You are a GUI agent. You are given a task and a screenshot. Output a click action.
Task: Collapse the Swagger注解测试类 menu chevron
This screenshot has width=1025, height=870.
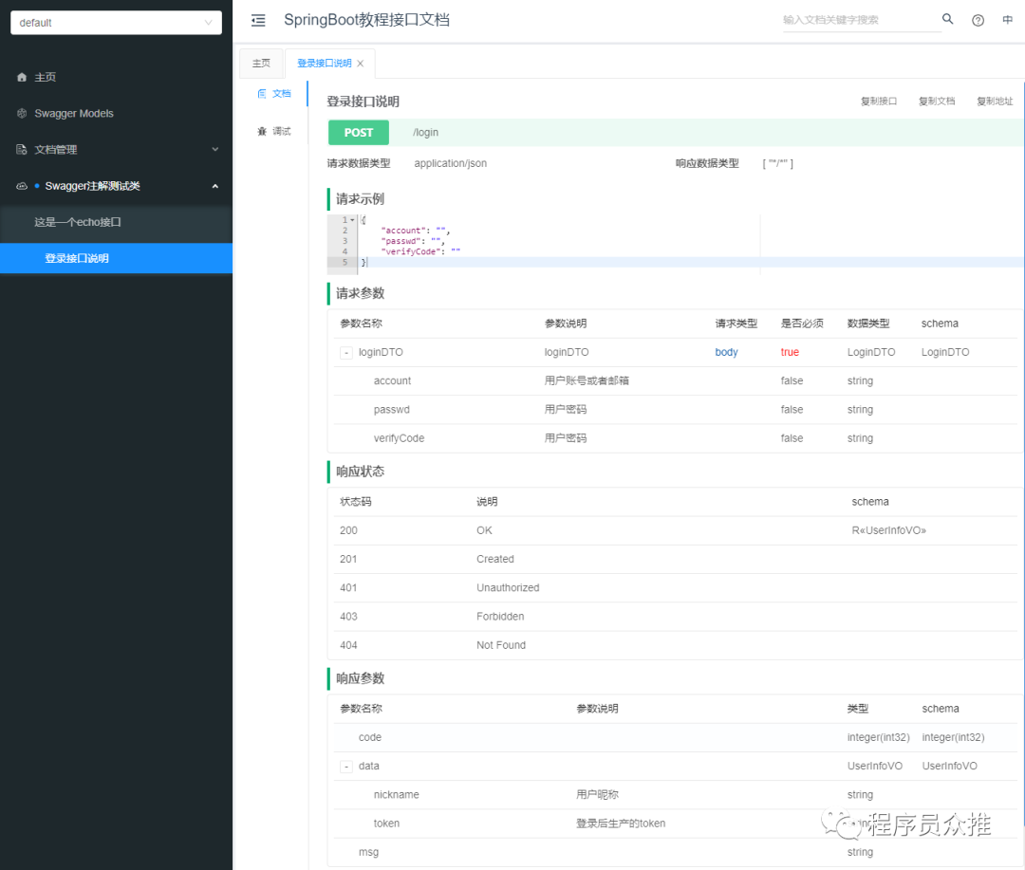[215, 186]
